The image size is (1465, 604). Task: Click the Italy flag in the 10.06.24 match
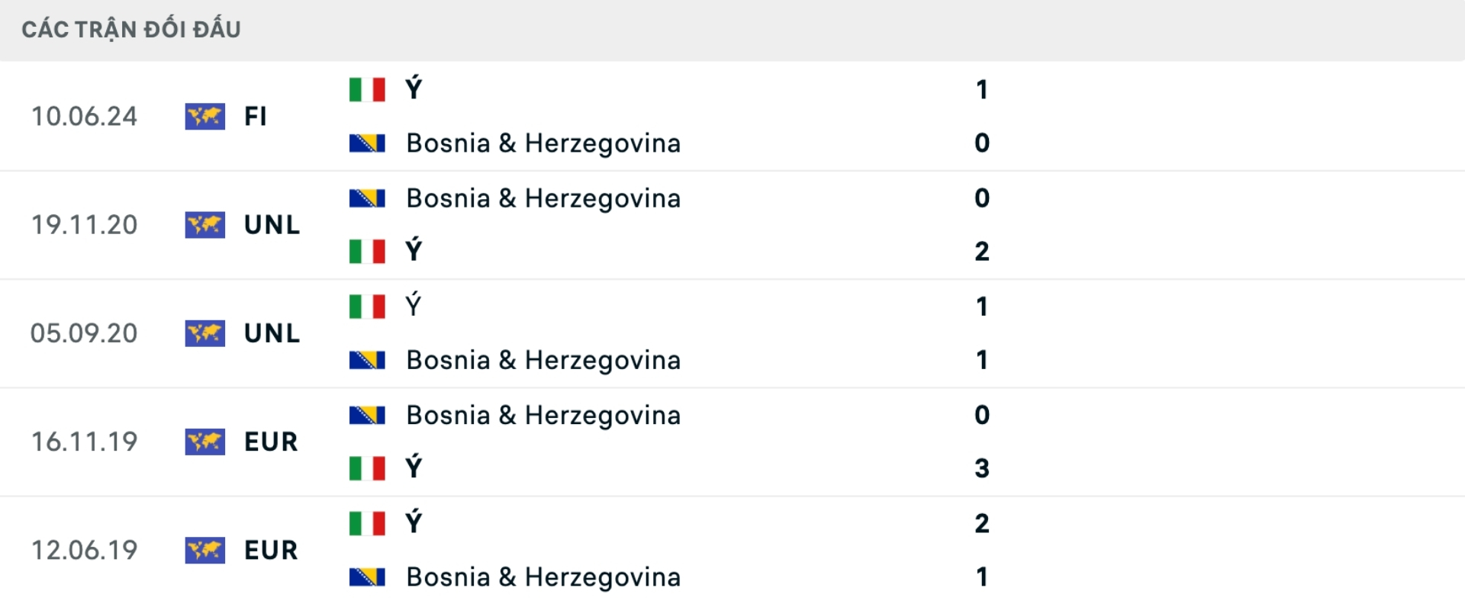pos(367,89)
